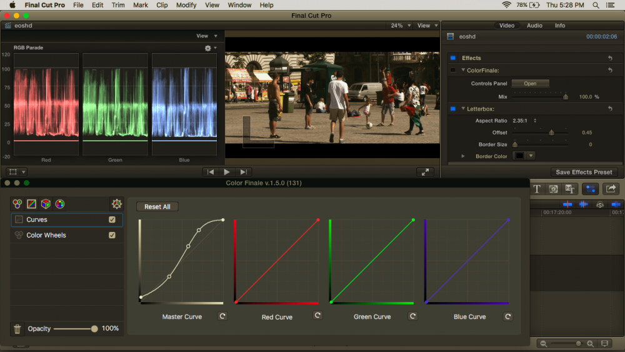Disable the Curves layer checkbox
This screenshot has height=352, width=625.
pyautogui.click(x=112, y=219)
